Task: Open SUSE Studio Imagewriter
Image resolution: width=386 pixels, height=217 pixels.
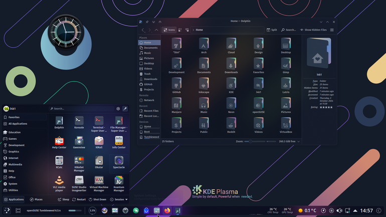Action: click(x=79, y=184)
